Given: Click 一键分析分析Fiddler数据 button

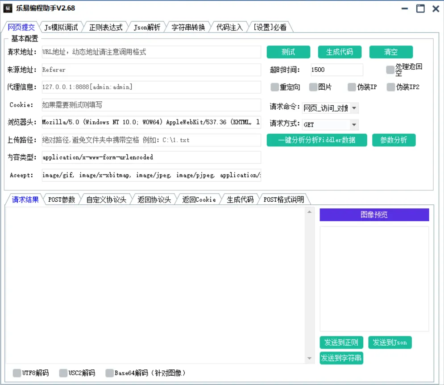Looking at the screenshot, I should point(317,140).
